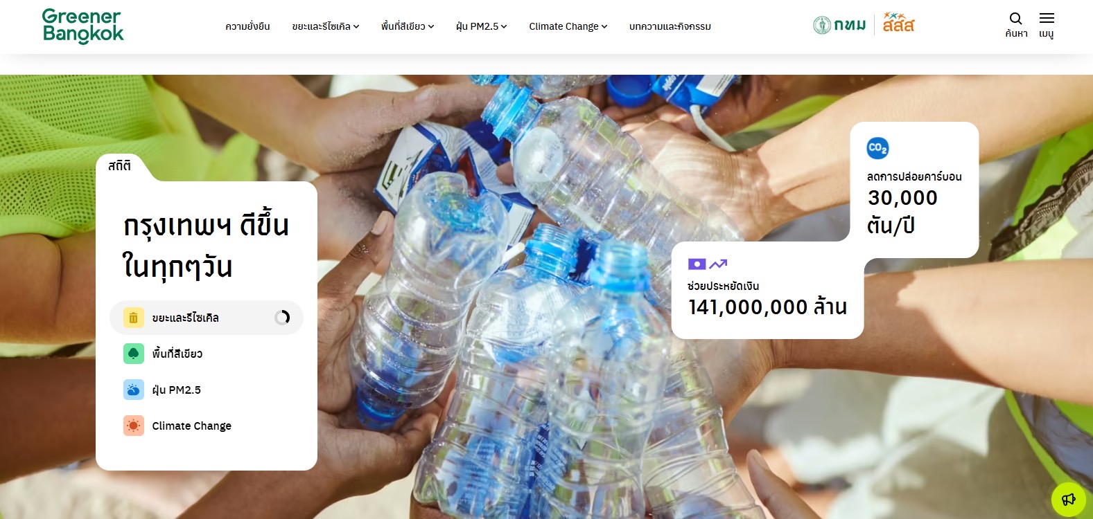Open the search (ค้นหา) magnifier icon

[1015, 19]
